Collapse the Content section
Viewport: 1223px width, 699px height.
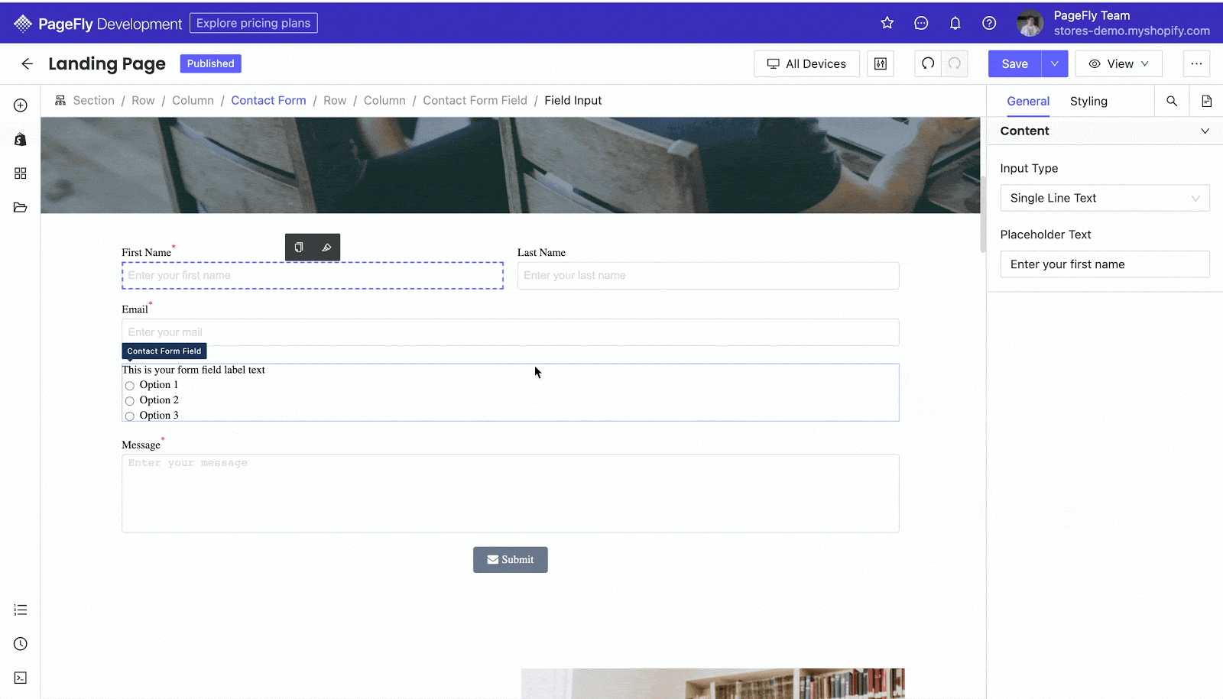(1205, 131)
